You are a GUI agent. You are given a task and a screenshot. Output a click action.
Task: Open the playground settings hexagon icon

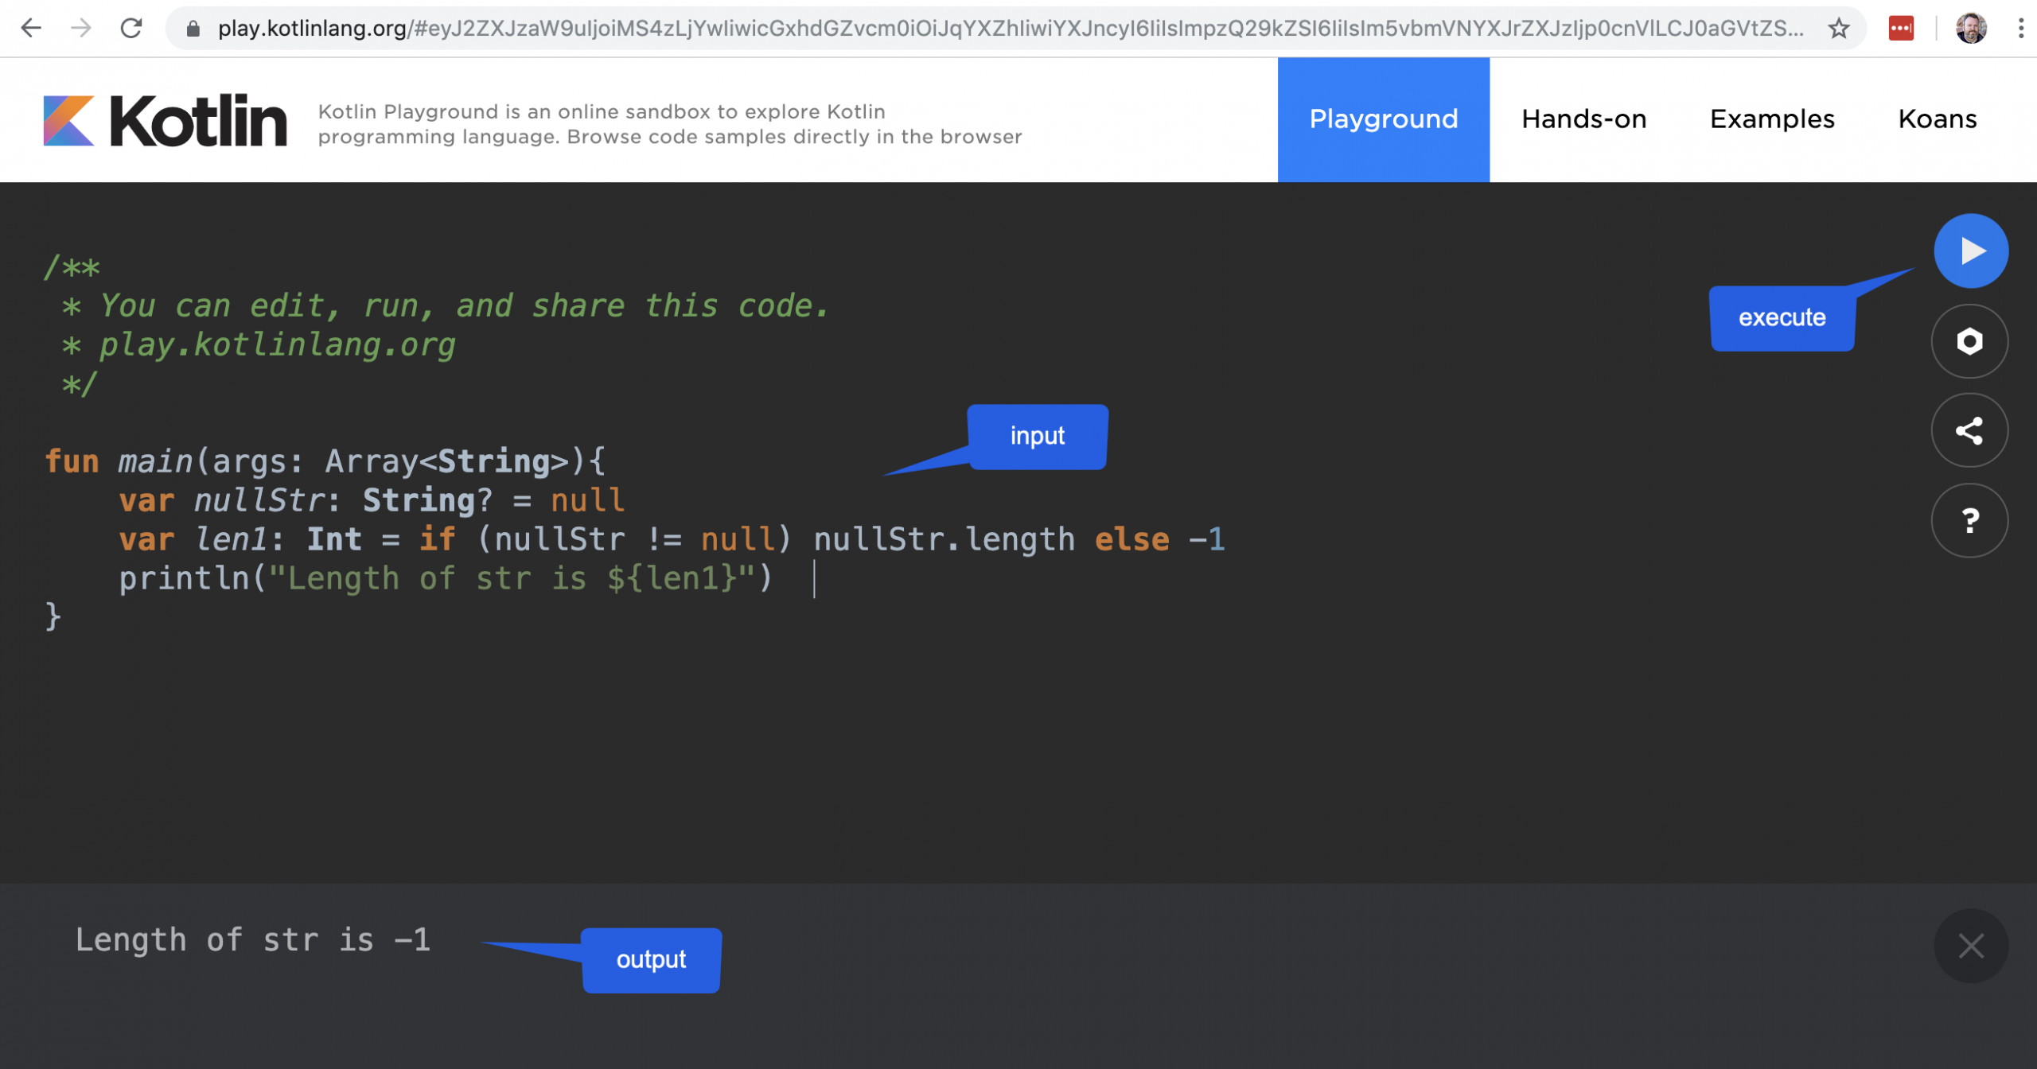point(1969,341)
